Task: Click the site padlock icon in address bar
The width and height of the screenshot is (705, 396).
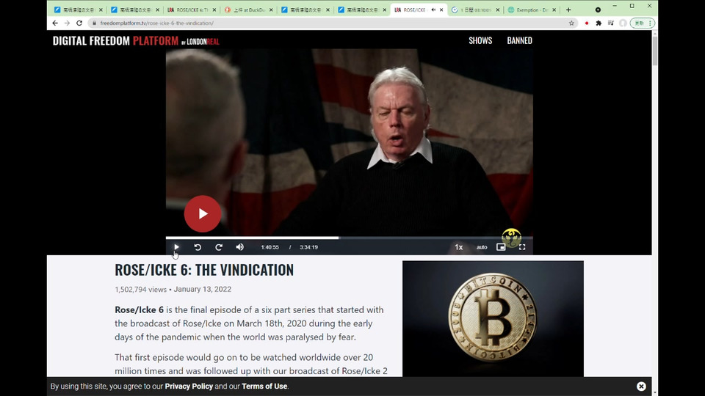Action: click(94, 23)
